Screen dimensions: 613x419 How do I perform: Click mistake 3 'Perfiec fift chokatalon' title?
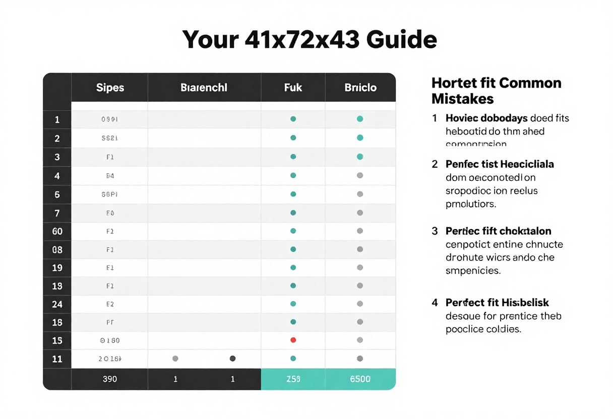click(x=499, y=231)
